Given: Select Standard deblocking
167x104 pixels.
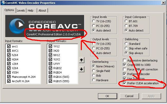Looking at the screenshot, I should pos(126,44).
